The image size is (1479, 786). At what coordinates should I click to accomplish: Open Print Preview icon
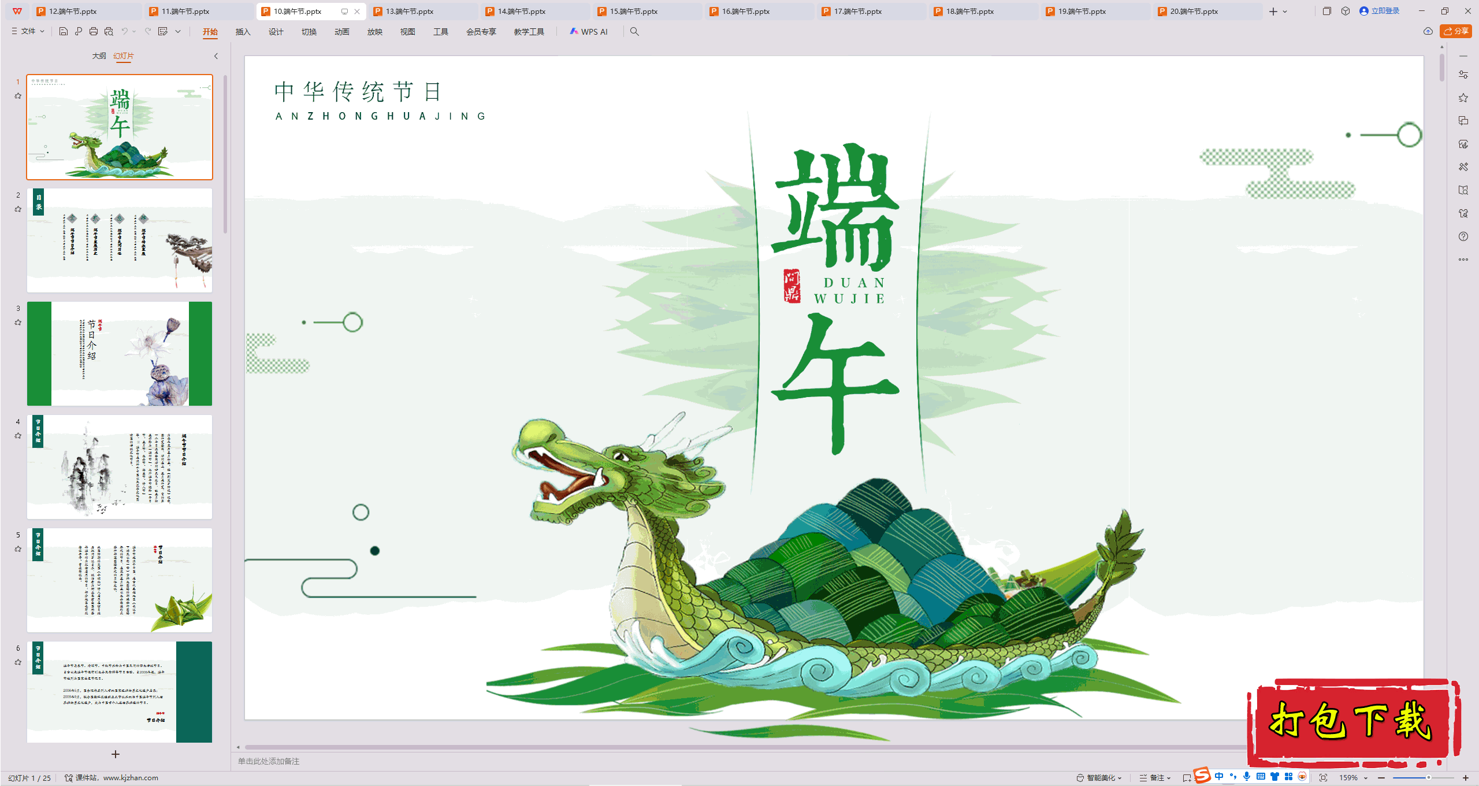109,32
